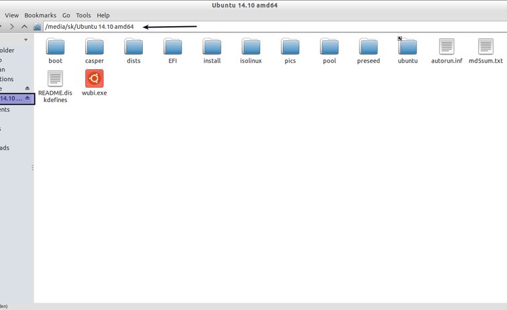Select the dists folder icon
Image resolution: width=507 pixels, height=310 pixels.
click(x=133, y=47)
